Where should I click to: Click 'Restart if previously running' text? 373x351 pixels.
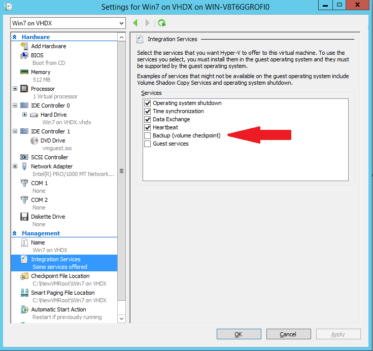pyautogui.click(x=67, y=317)
